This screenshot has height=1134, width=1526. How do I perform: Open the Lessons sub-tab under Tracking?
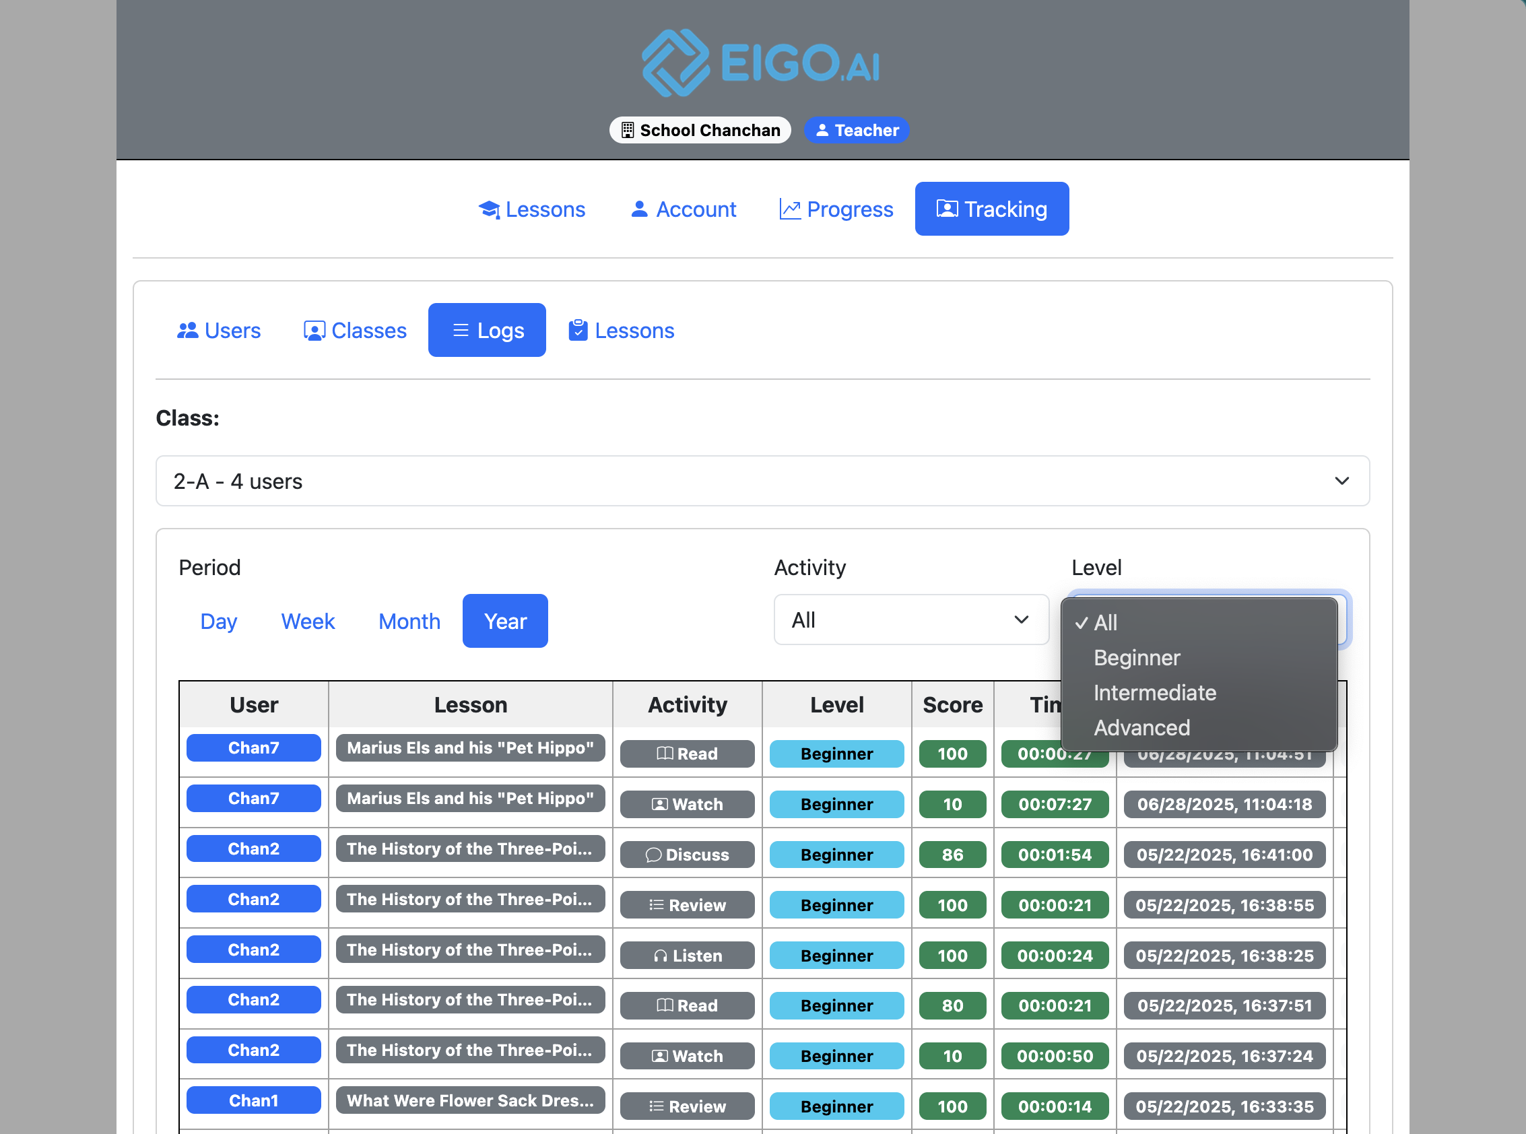(622, 330)
